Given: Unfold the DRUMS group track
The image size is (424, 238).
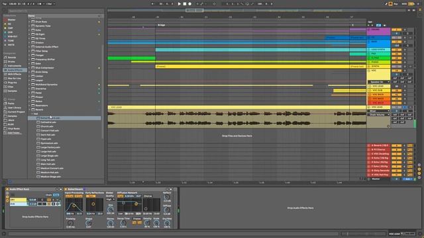Looking at the screenshot, I should pyautogui.click(x=369, y=29).
